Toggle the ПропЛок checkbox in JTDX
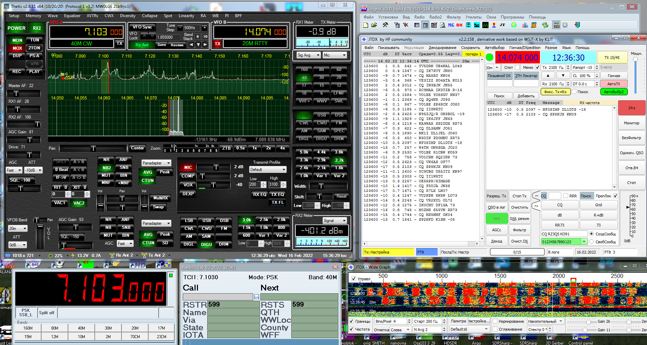This screenshot has height=345, width=647. coord(615,196)
